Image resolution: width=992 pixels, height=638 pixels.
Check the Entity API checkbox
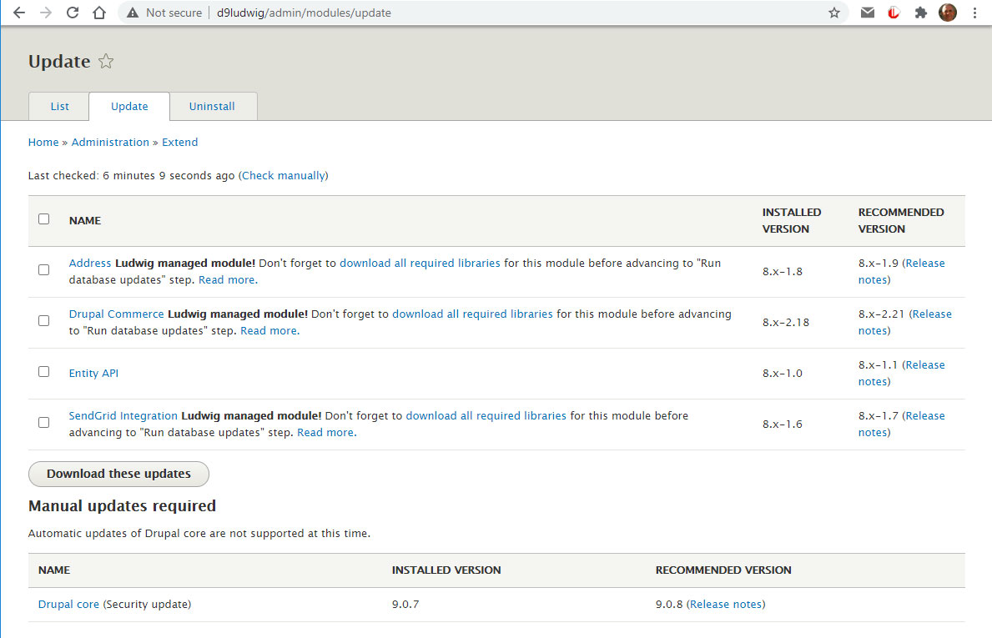click(x=43, y=372)
